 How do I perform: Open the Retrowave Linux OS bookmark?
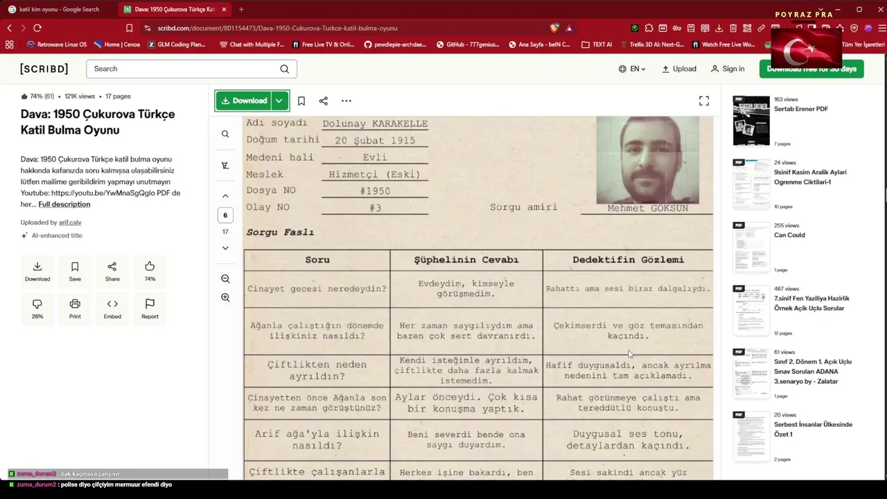[x=57, y=44]
